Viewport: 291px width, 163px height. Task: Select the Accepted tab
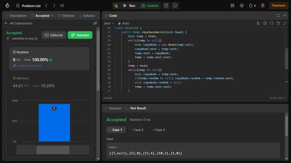coord(40,16)
